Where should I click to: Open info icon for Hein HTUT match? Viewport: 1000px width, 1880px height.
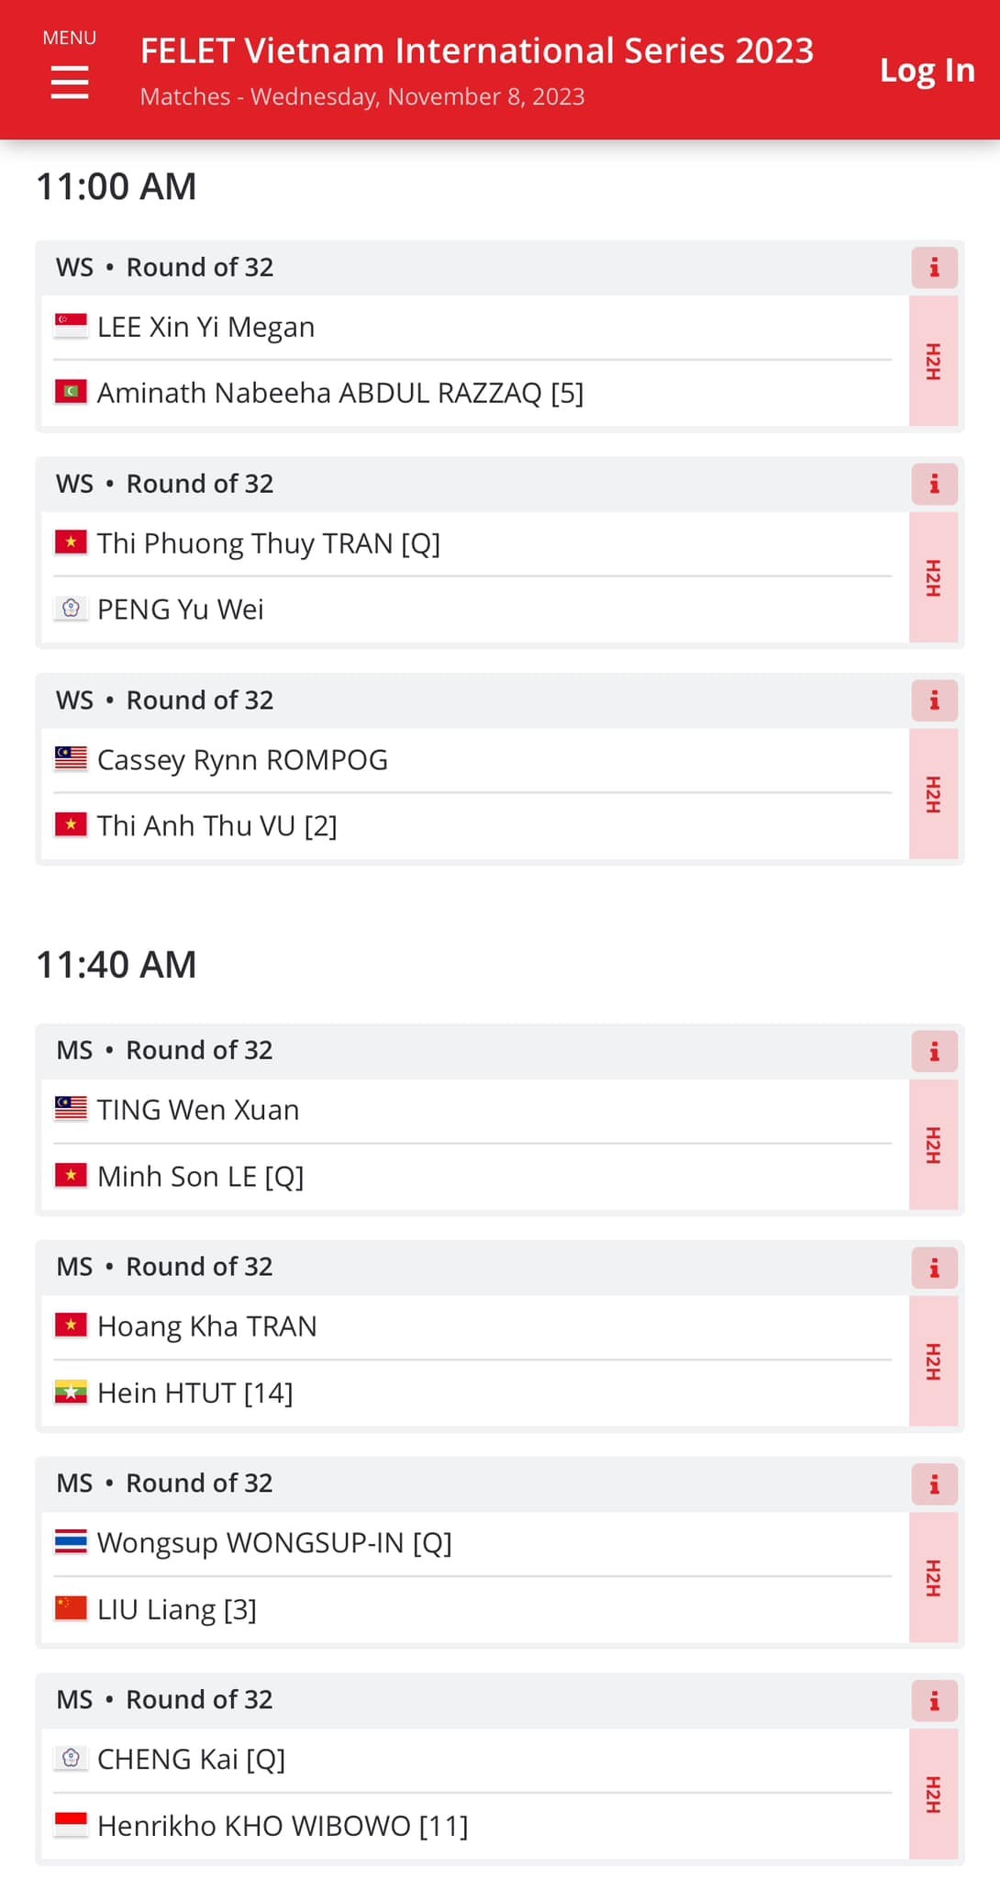pyautogui.click(x=934, y=1268)
